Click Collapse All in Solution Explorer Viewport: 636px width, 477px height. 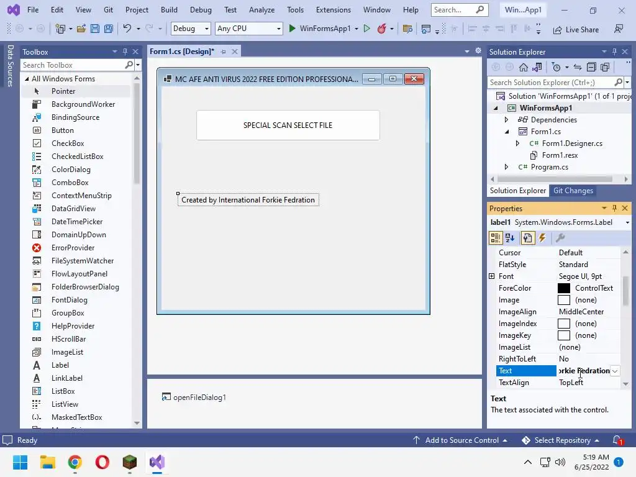(591, 67)
